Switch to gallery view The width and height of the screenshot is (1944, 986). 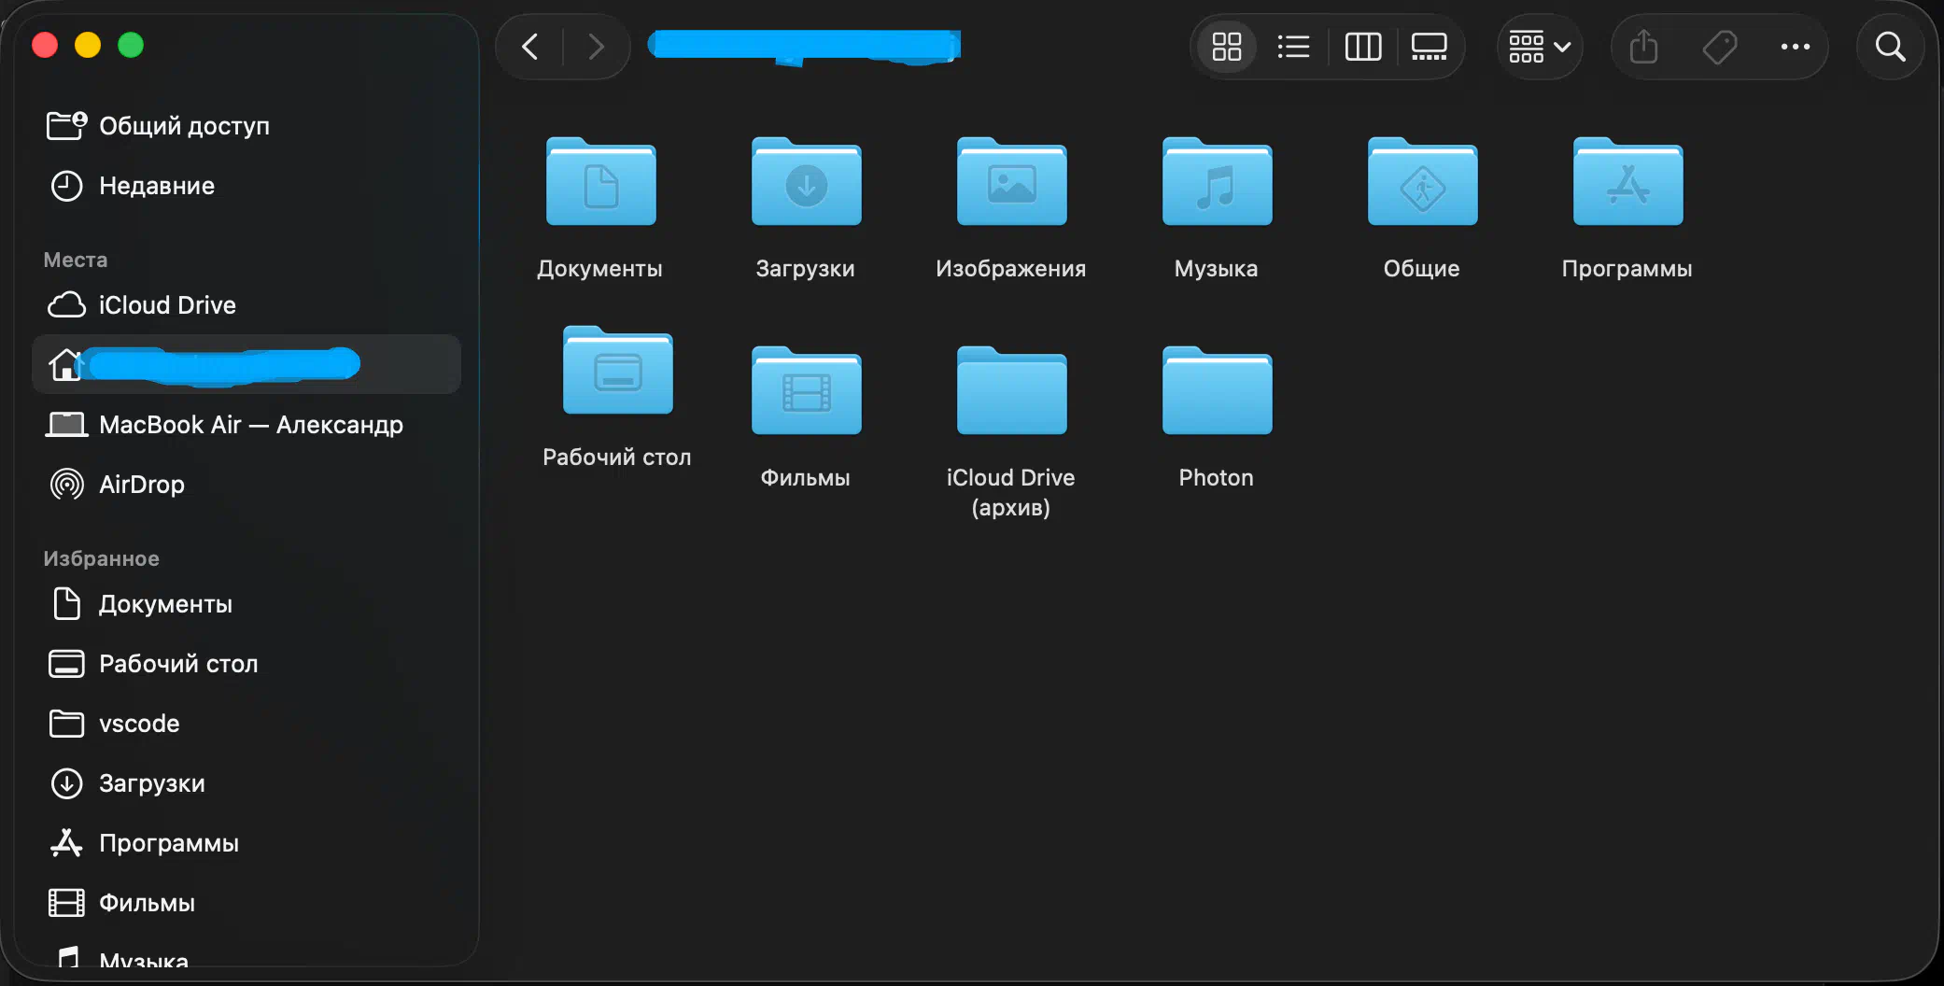tap(1429, 47)
